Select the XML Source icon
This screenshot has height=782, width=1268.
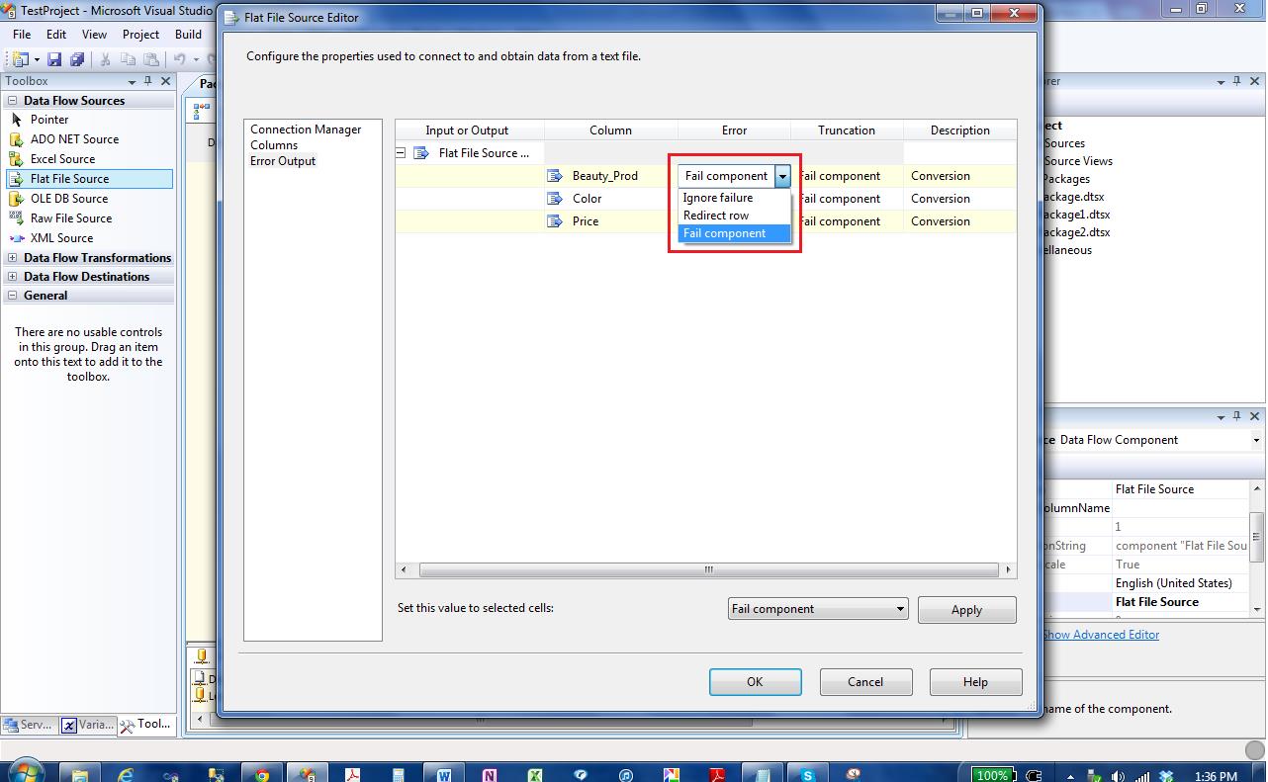[x=16, y=238]
